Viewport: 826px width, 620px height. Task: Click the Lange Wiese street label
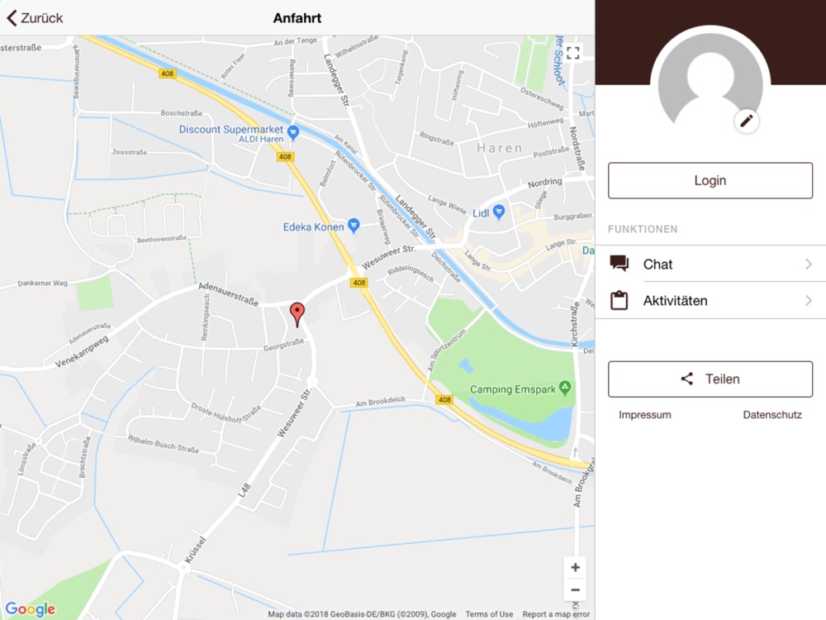click(x=447, y=204)
